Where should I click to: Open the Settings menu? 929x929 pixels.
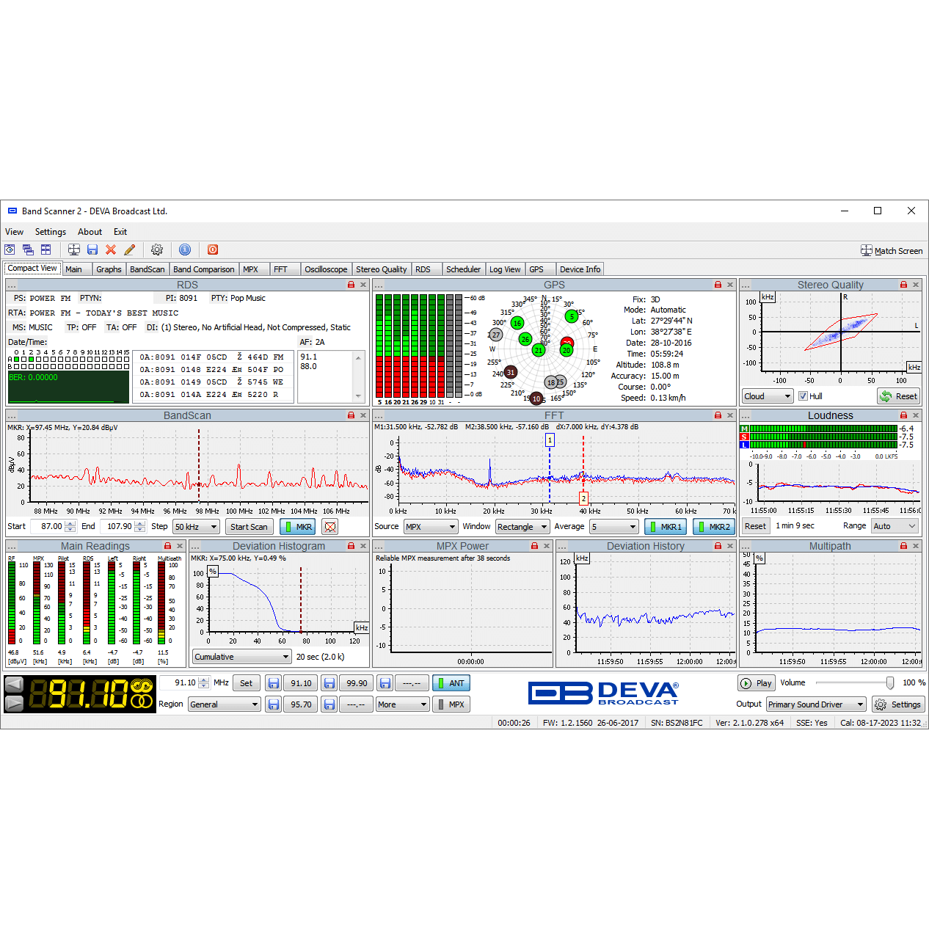tap(51, 232)
